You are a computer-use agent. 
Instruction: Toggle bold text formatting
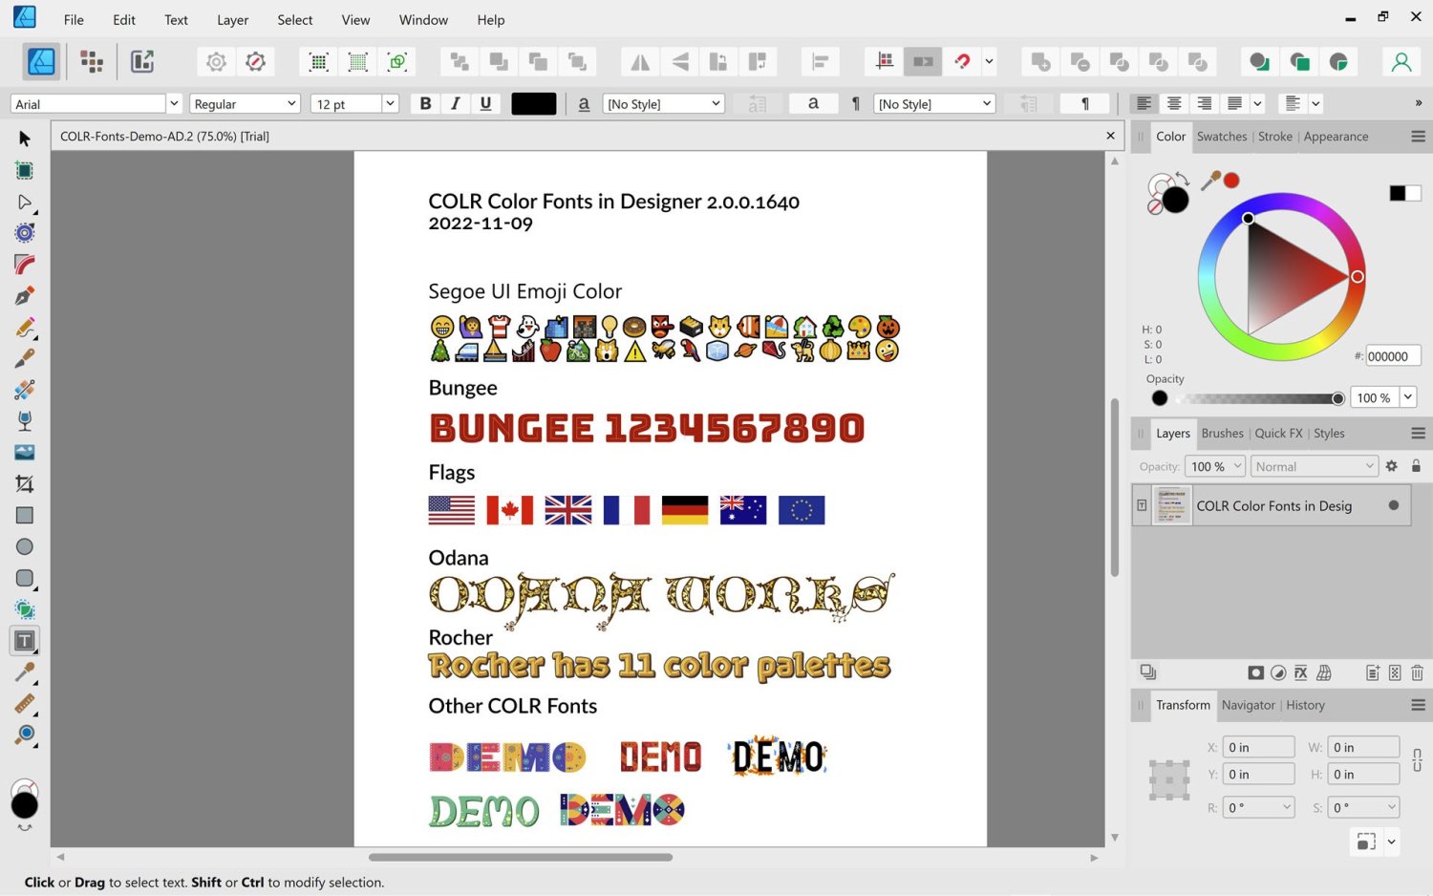point(425,103)
